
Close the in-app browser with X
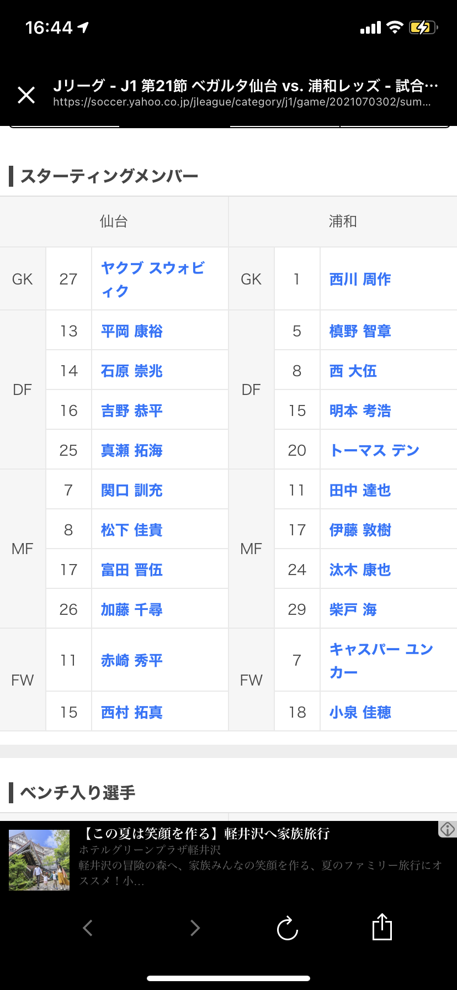26,95
